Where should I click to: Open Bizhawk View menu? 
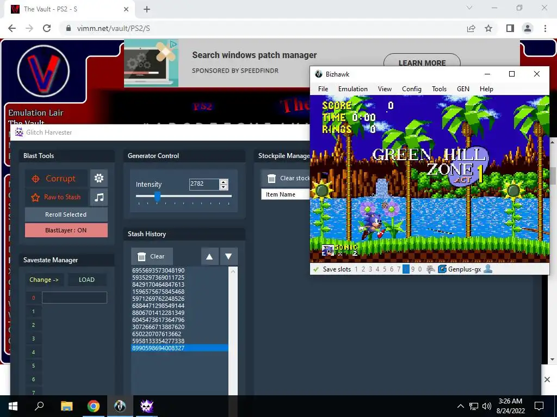[385, 89]
